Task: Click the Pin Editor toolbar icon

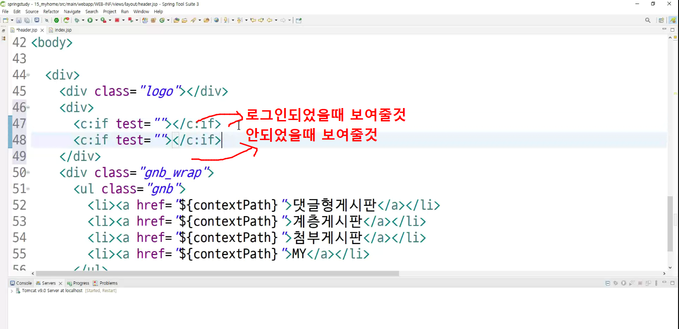Action: 299,20
